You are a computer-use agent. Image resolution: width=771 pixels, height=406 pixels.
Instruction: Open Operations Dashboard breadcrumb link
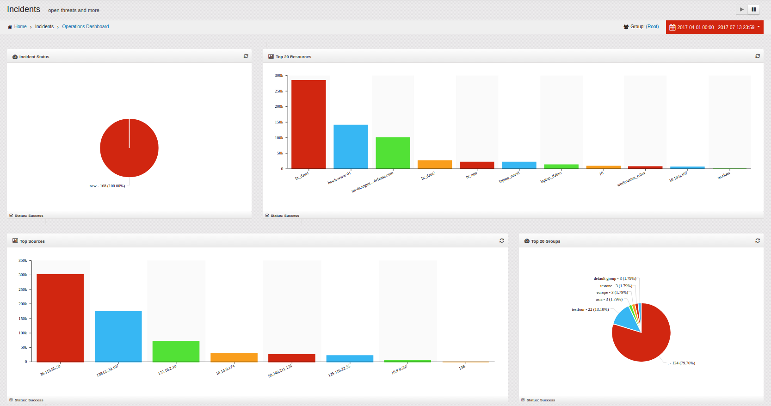(x=86, y=27)
